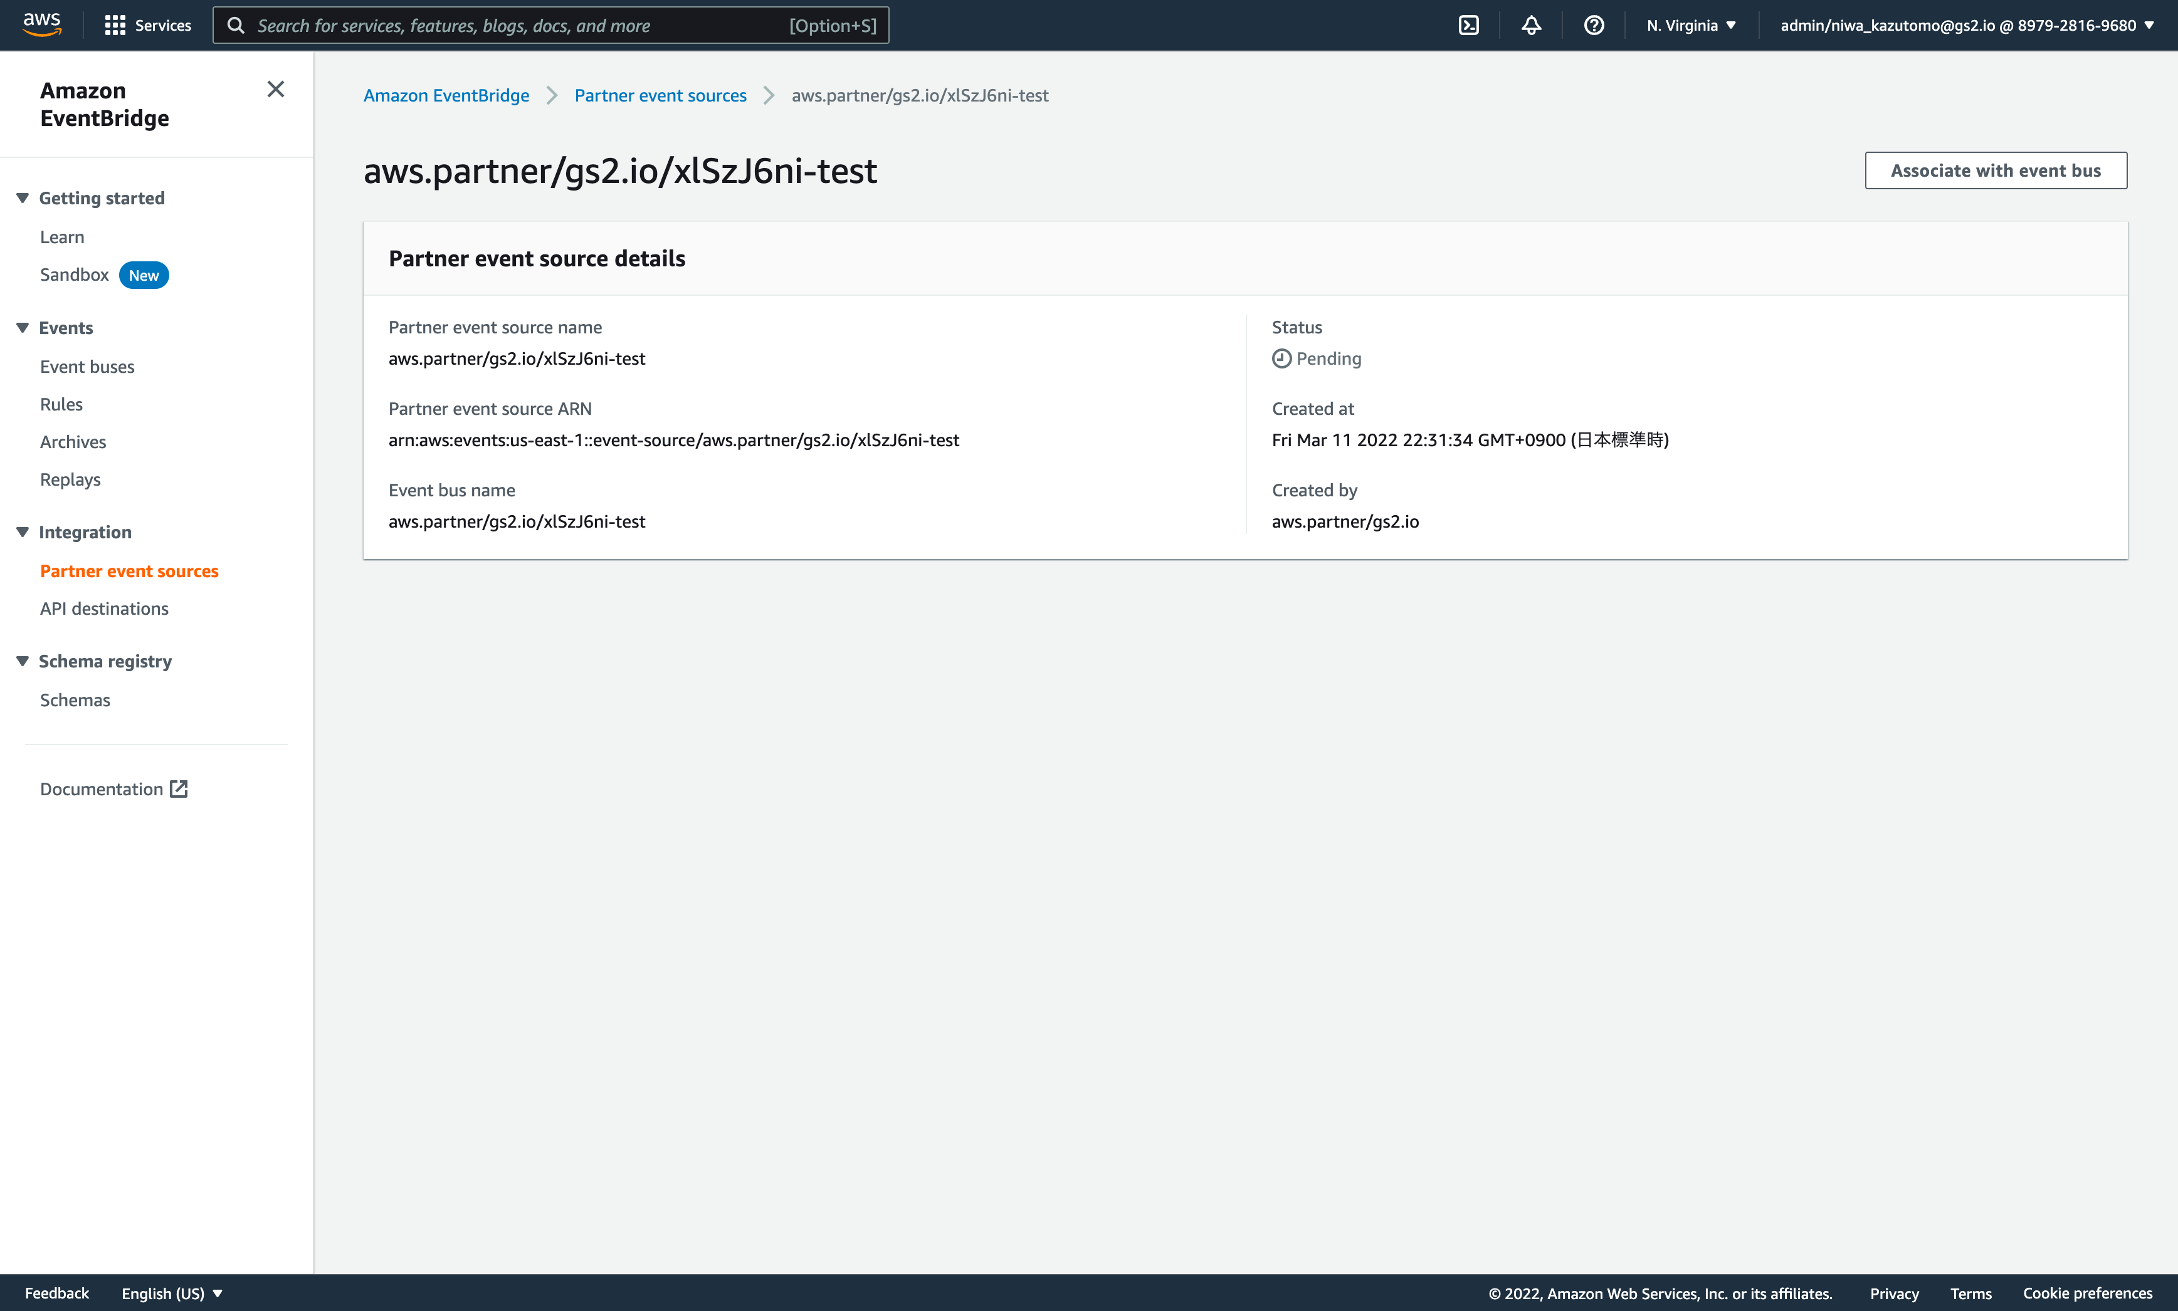Go to Rules in sidebar

coord(61,404)
